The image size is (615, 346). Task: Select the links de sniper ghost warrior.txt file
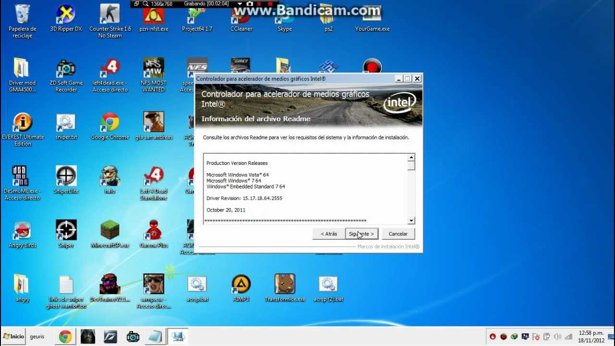click(x=66, y=292)
